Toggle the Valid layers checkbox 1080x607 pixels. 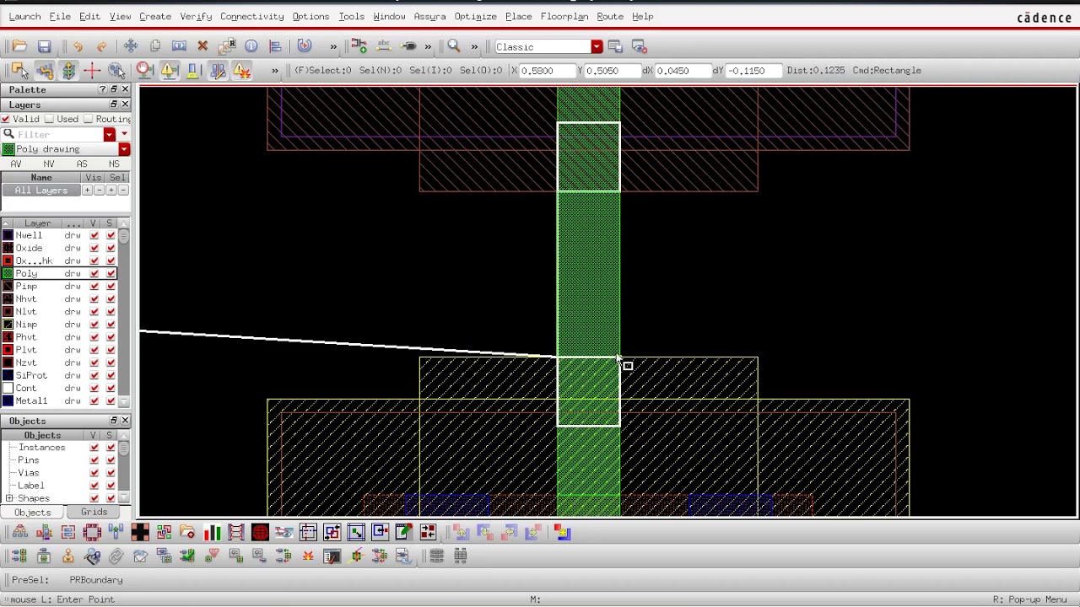[6, 119]
